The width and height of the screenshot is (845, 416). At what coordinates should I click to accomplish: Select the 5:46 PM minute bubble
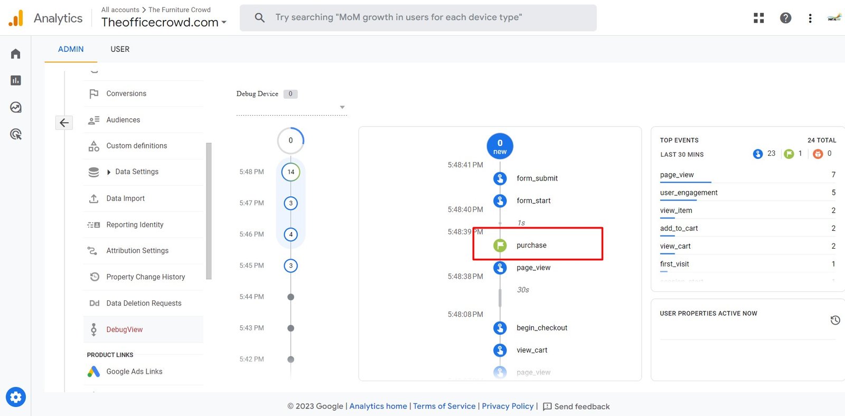click(x=290, y=234)
